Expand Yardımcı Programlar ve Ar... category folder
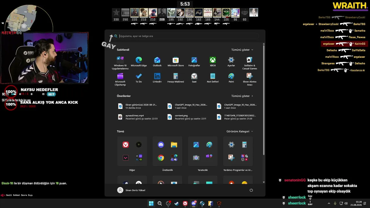 [238, 151]
